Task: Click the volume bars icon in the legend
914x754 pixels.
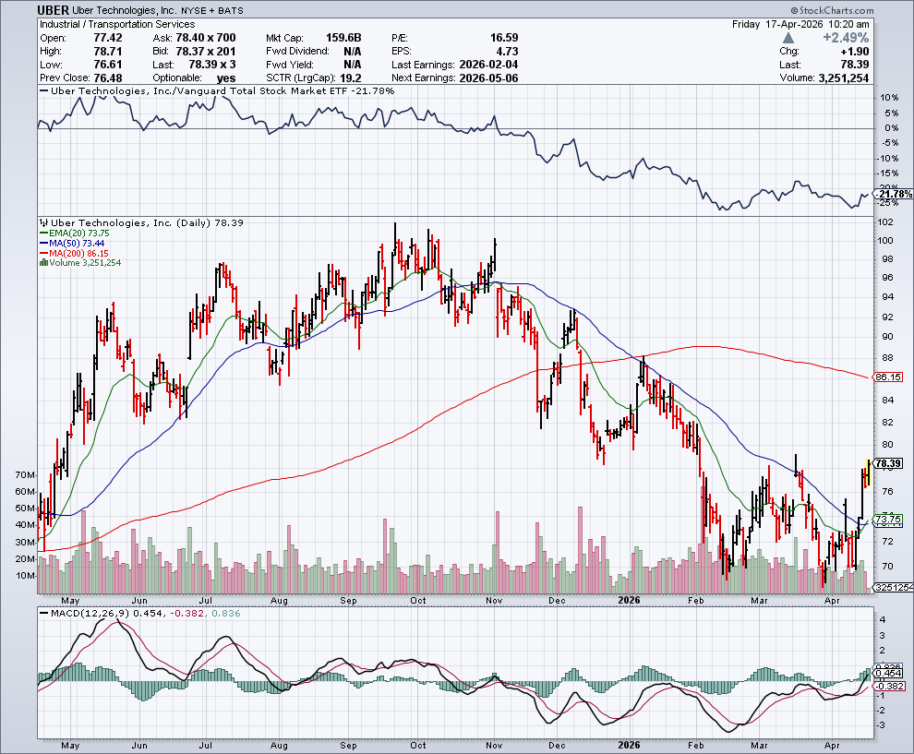Action: pyautogui.click(x=42, y=263)
